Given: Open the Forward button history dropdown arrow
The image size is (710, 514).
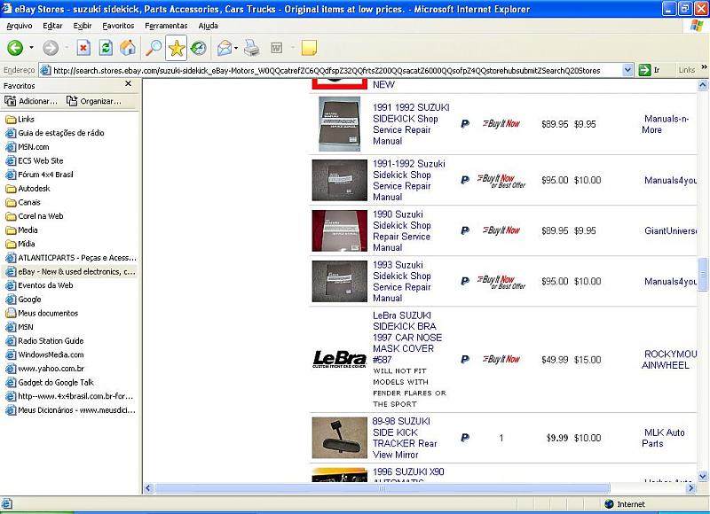Looking at the screenshot, I should 67,48.
